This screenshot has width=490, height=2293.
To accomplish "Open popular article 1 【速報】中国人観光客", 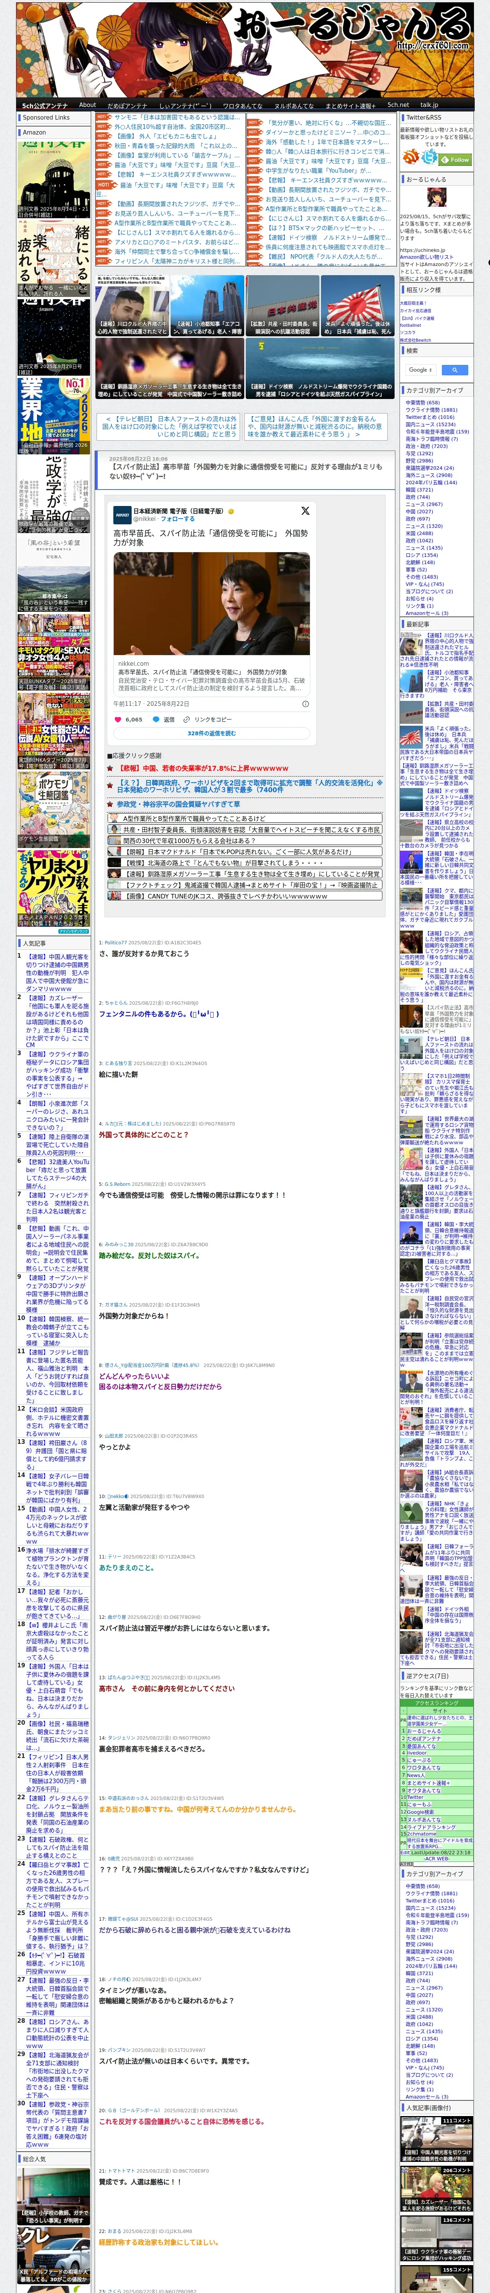I will (x=57, y=974).
